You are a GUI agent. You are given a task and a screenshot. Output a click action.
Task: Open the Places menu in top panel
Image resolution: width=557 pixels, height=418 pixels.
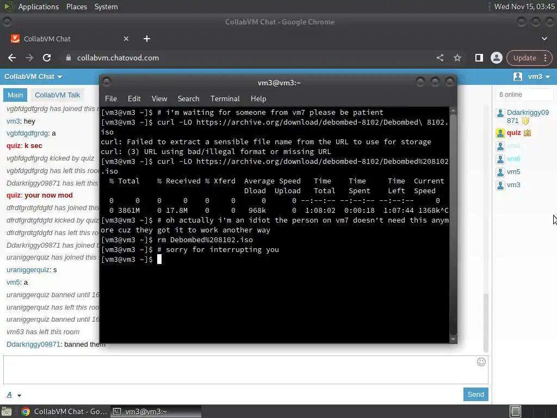click(77, 7)
